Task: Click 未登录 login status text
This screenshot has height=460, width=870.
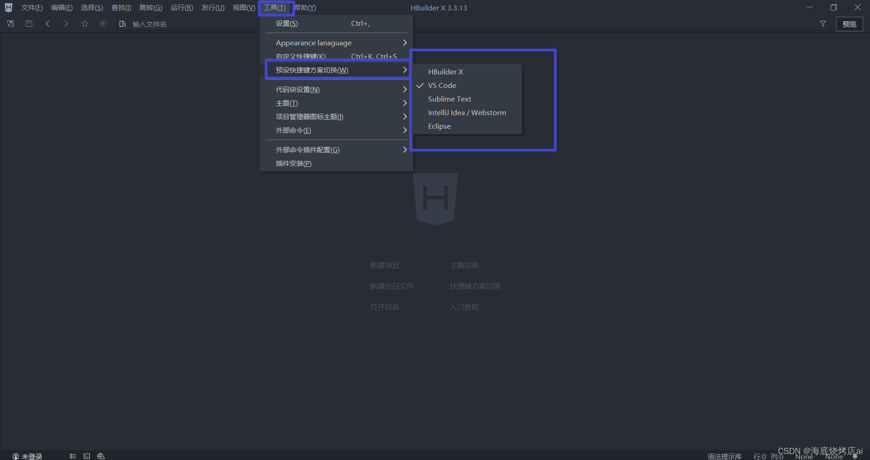Action: tap(32, 456)
